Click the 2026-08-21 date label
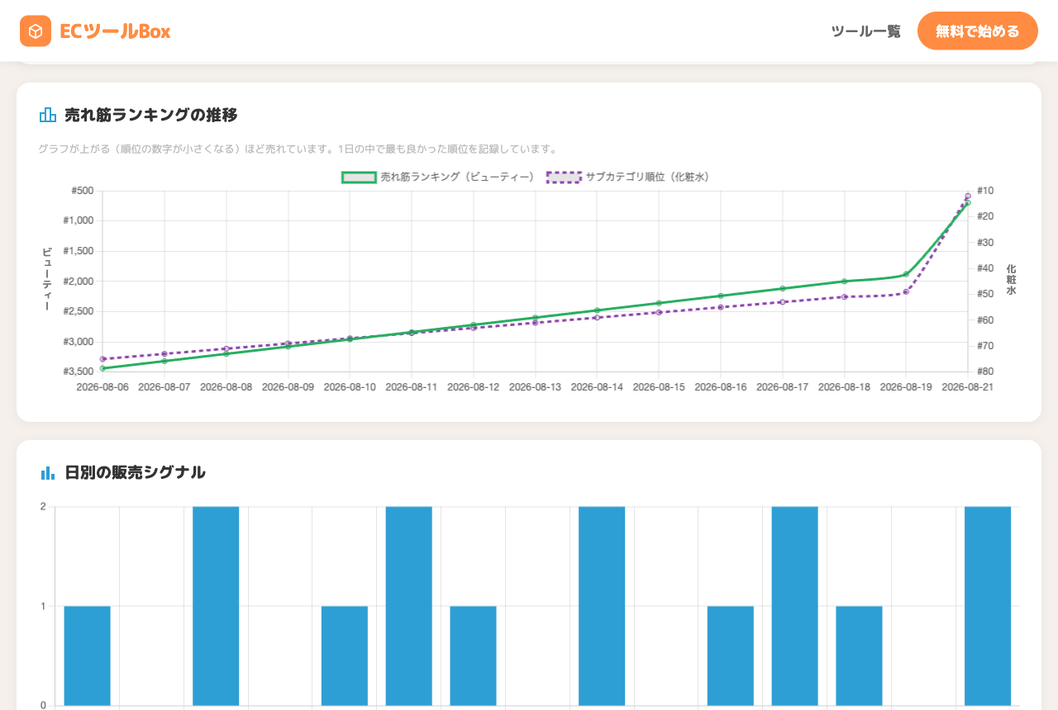1058x710 pixels. click(x=967, y=386)
